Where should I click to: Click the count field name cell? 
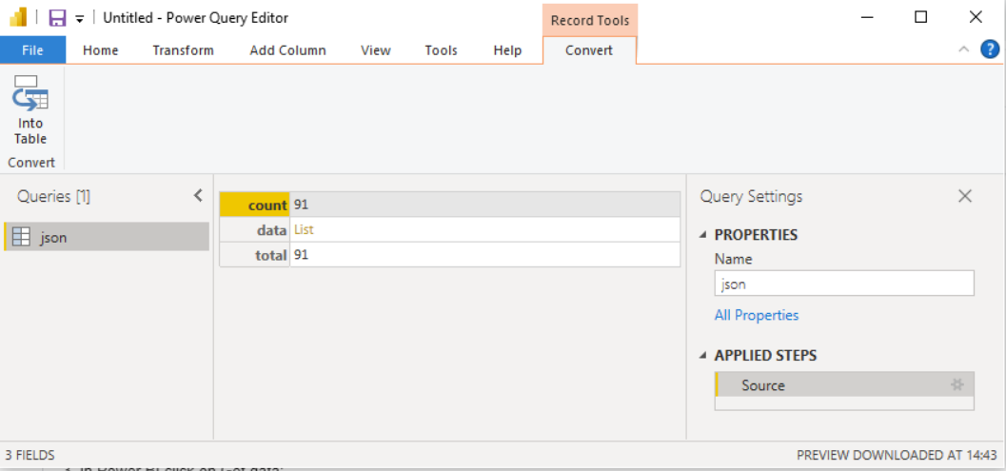click(255, 205)
